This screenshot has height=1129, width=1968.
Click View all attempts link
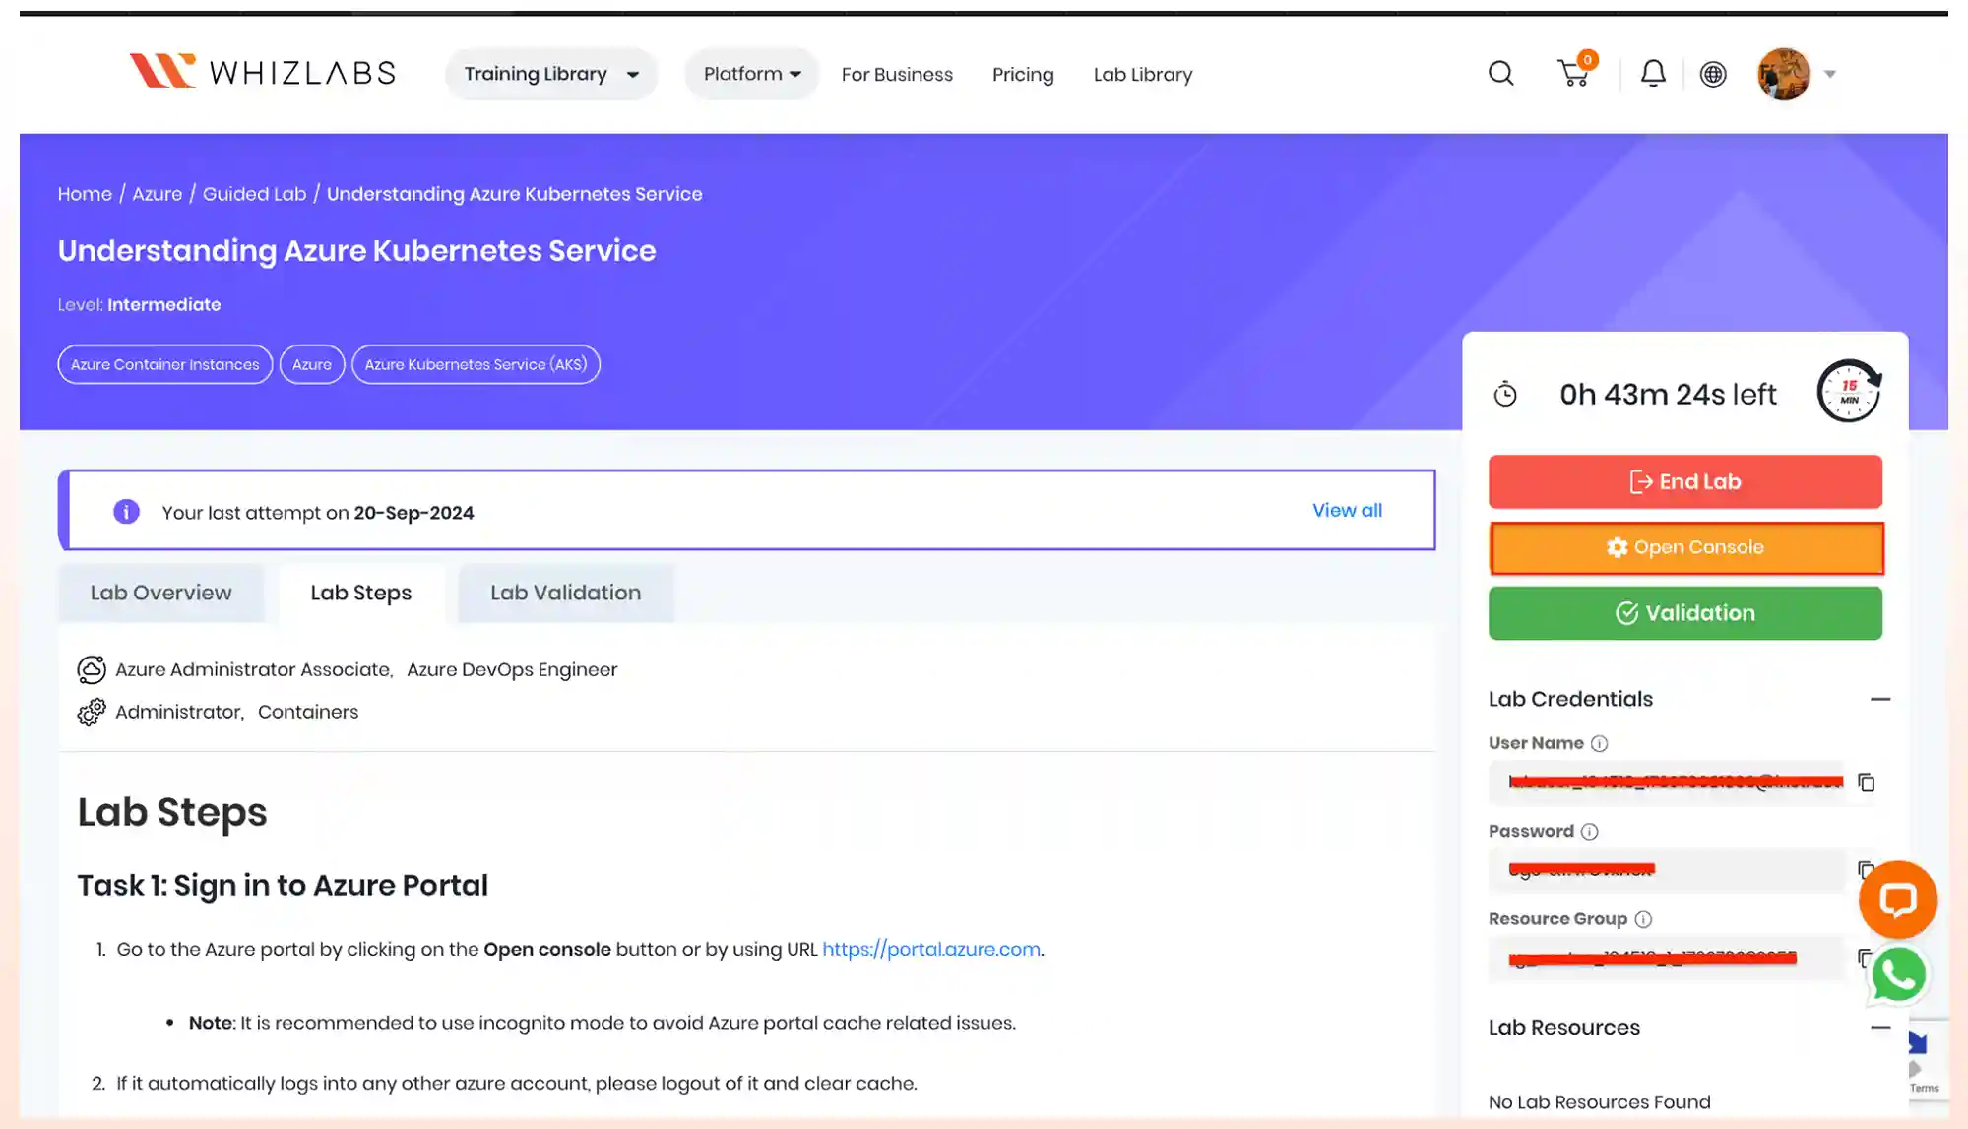coord(1347,510)
